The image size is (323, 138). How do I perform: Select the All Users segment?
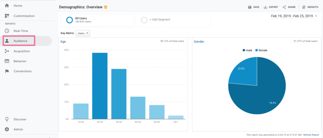97,20
